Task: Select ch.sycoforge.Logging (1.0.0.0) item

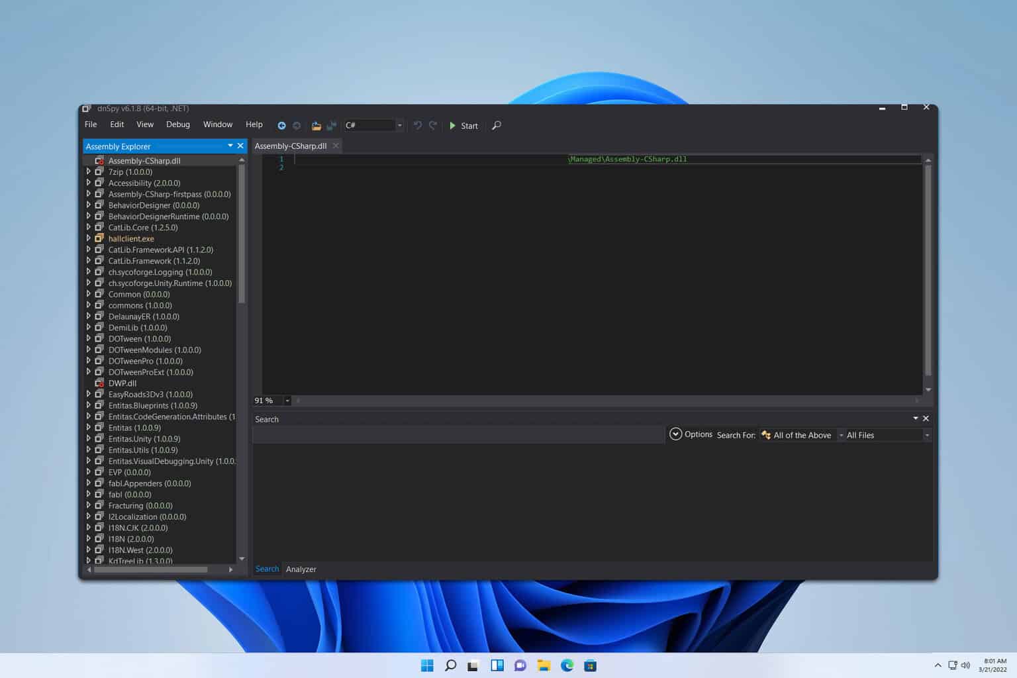Action: pos(160,272)
